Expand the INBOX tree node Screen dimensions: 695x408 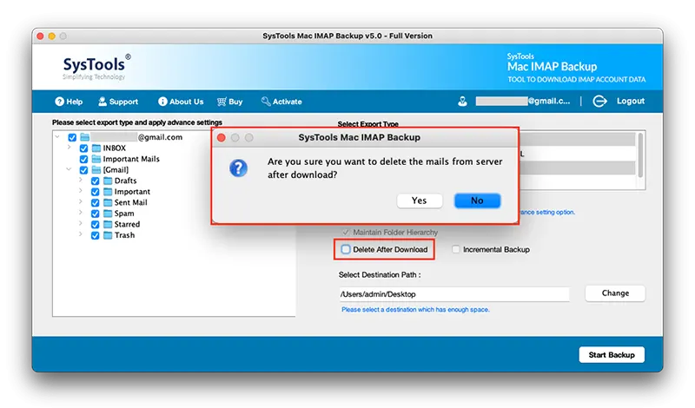point(69,148)
